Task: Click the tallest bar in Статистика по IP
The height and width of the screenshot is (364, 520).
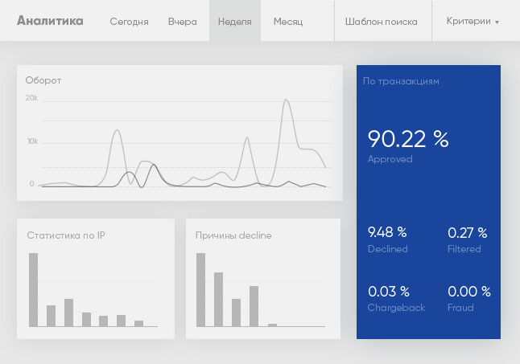Action: (34, 290)
